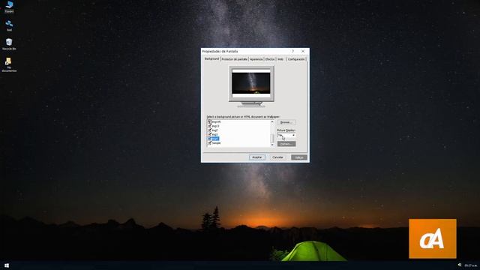Open the Windows Start button
The image size is (480, 270).
click(7, 265)
